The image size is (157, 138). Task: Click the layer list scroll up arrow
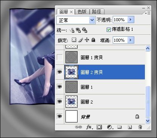(x=148, y=48)
